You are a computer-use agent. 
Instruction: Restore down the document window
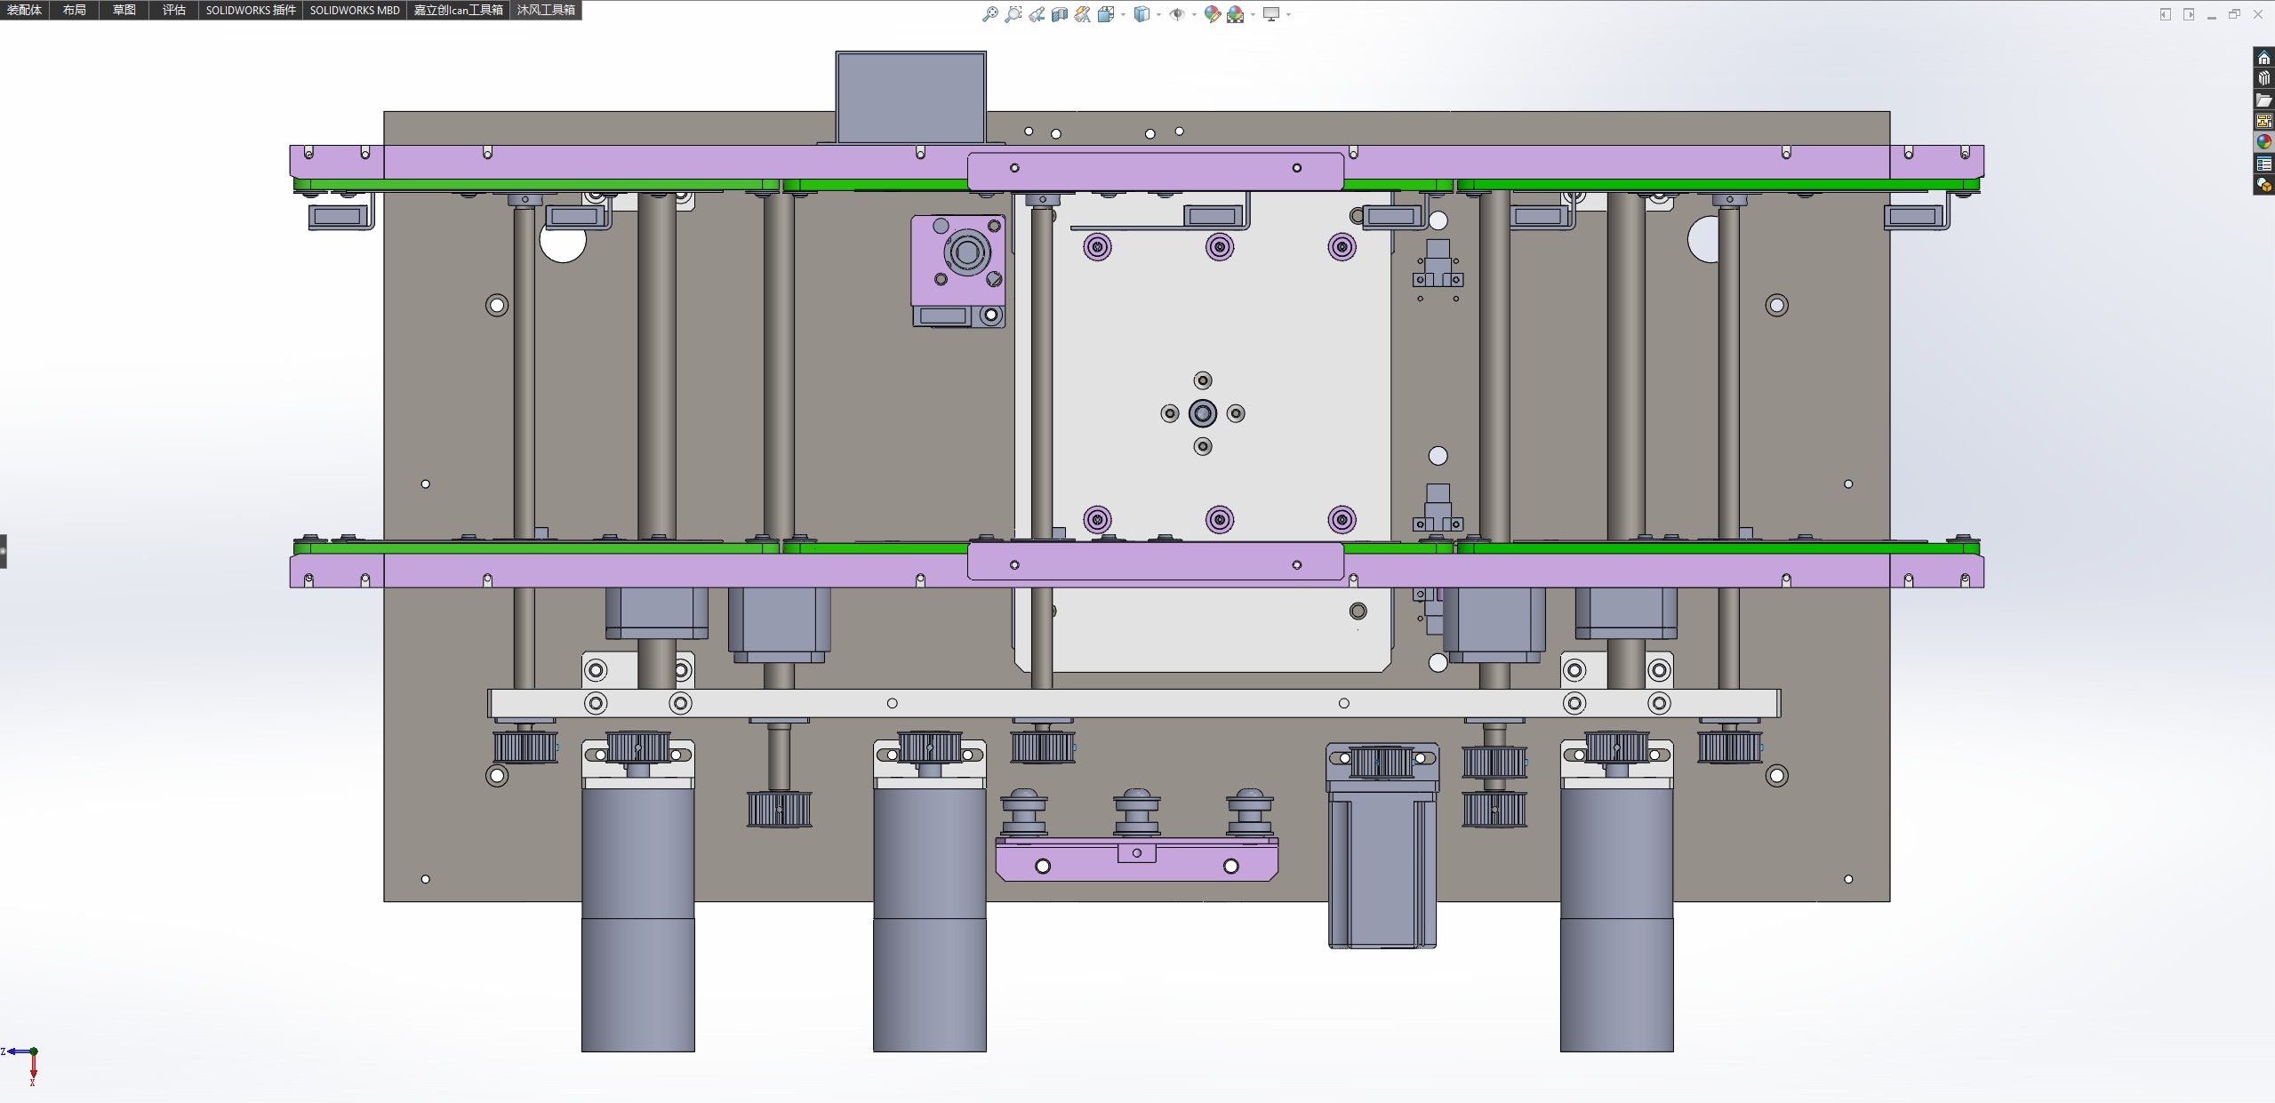point(2234,14)
